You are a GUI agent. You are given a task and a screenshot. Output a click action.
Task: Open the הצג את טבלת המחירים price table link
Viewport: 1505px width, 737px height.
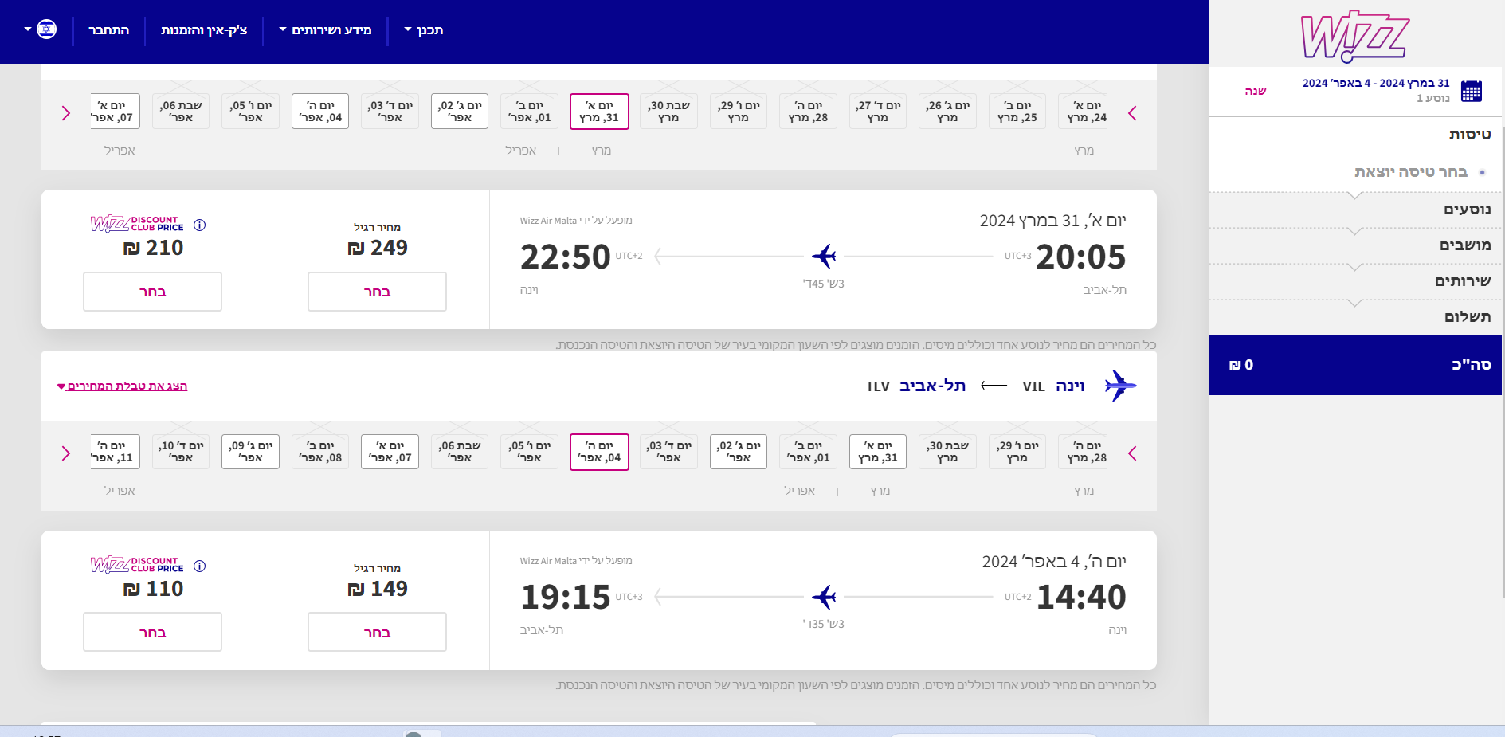click(123, 386)
